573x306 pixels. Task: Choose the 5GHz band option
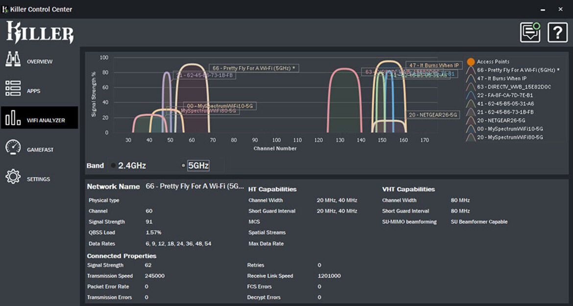pos(195,166)
